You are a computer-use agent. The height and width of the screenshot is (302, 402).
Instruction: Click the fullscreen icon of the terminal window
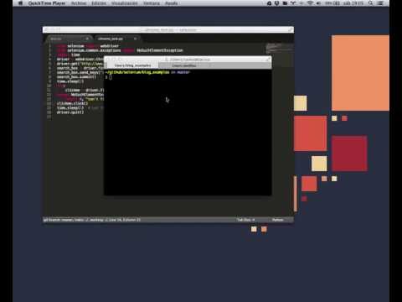click(x=268, y=59)
